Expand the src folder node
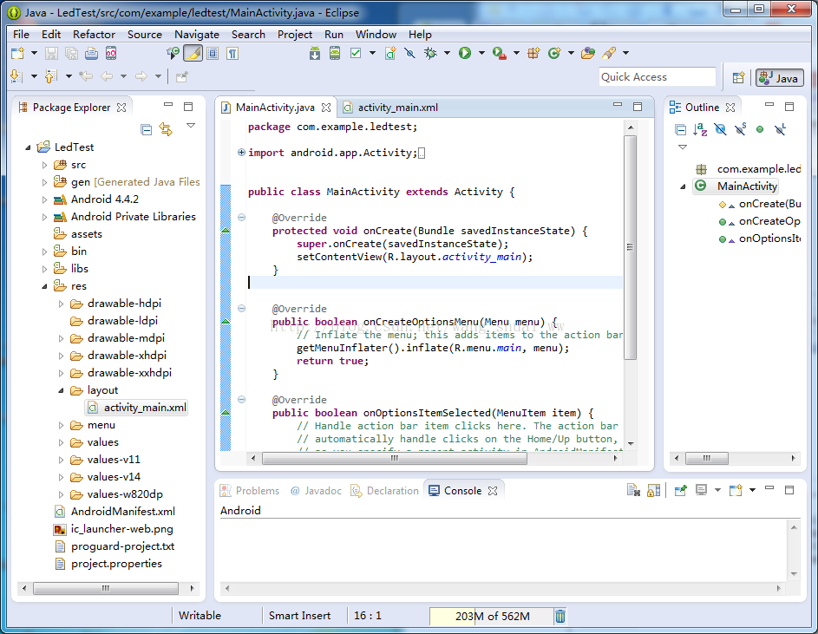Viewport: 818px width, 634px height. [44, 165]
